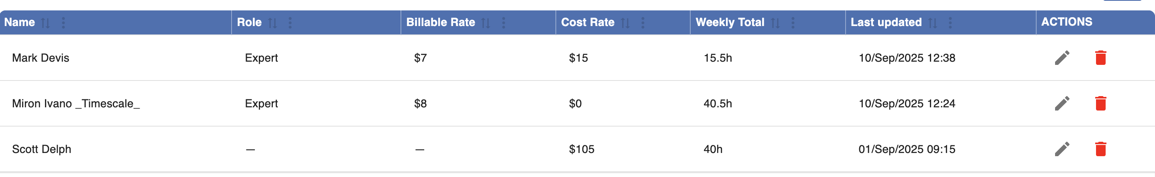This screenshot has height=177, width=1155.
Task: Sort by Role column arrows
Action: 272,23
